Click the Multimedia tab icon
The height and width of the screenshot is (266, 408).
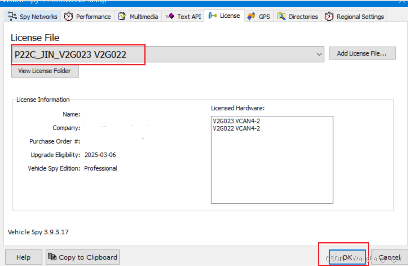point(122,16)
